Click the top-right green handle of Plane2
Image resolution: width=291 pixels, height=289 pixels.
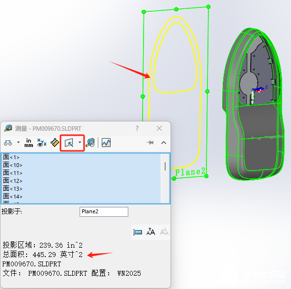[x=208, y=7]
